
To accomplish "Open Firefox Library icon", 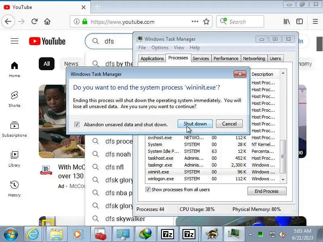I will point(287,21).
